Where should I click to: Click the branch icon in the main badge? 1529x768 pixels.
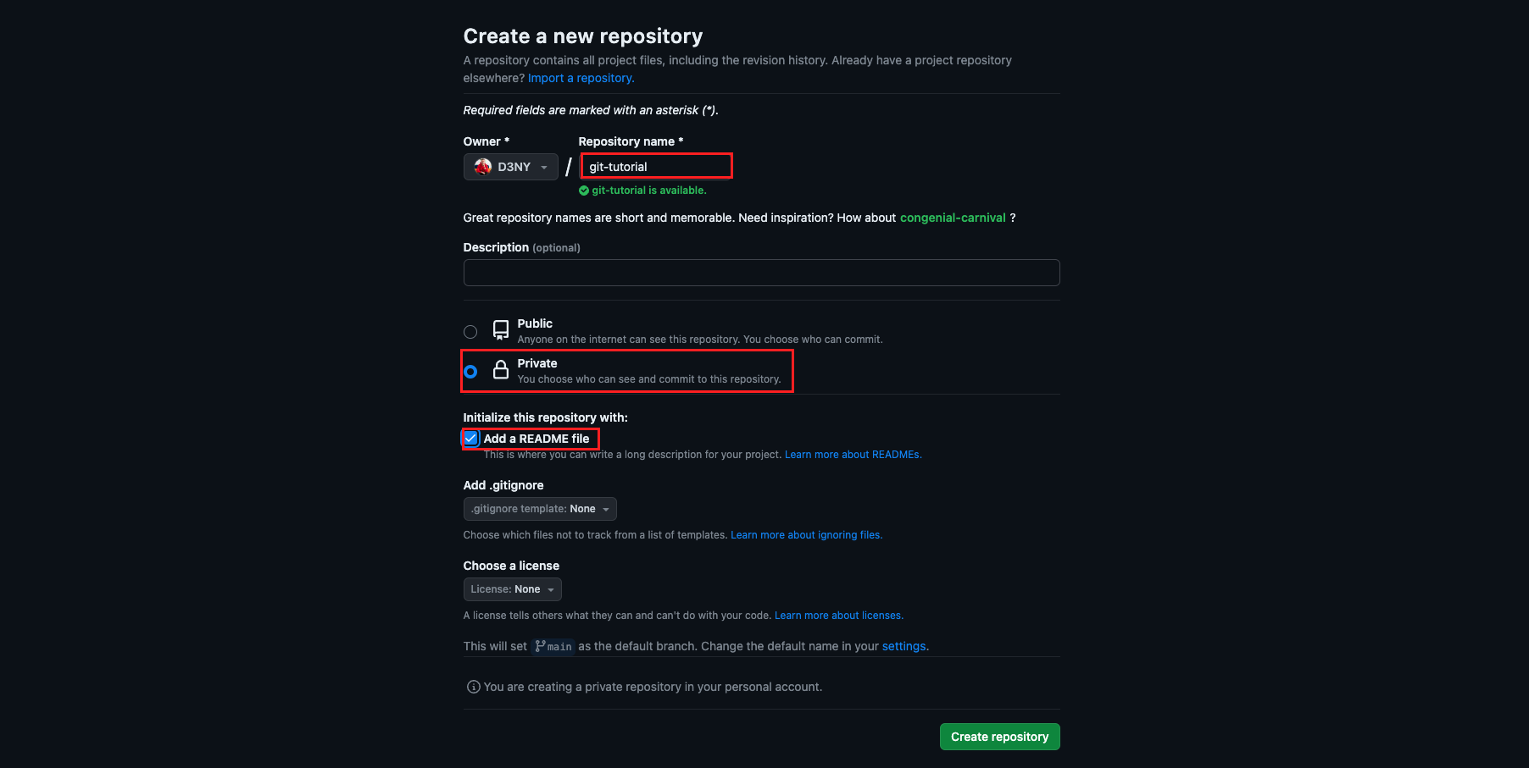coord(541,646)
